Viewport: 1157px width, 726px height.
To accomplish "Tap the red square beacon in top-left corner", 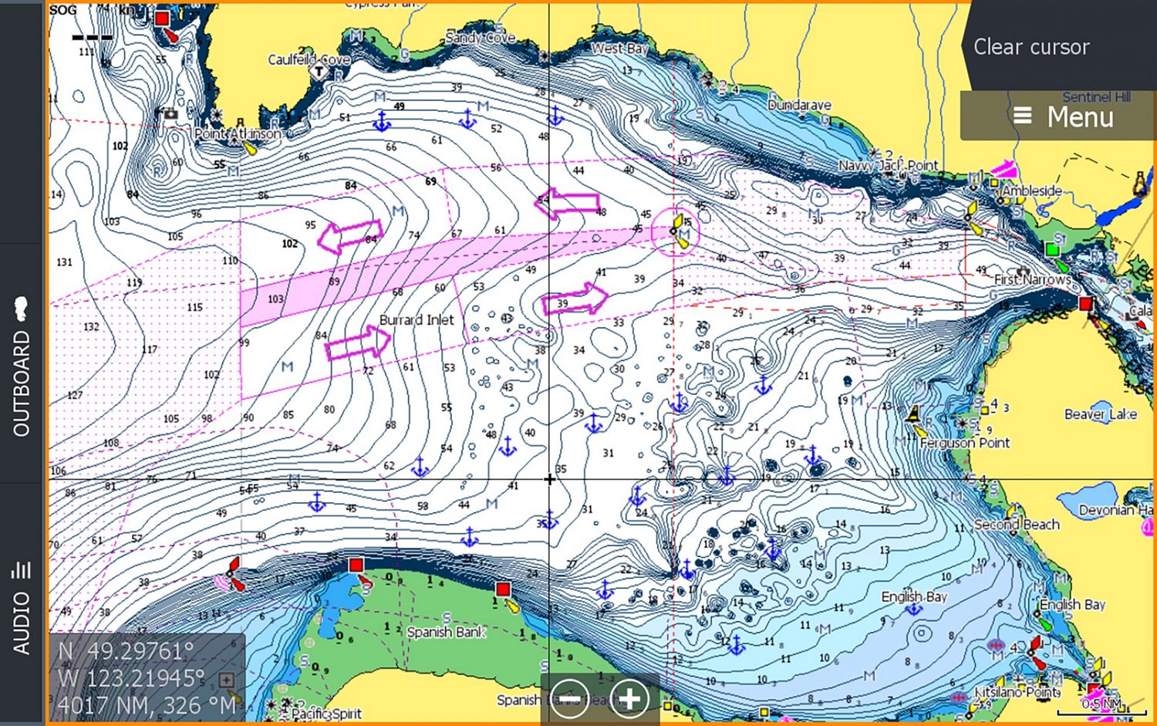I will [162, 19].
